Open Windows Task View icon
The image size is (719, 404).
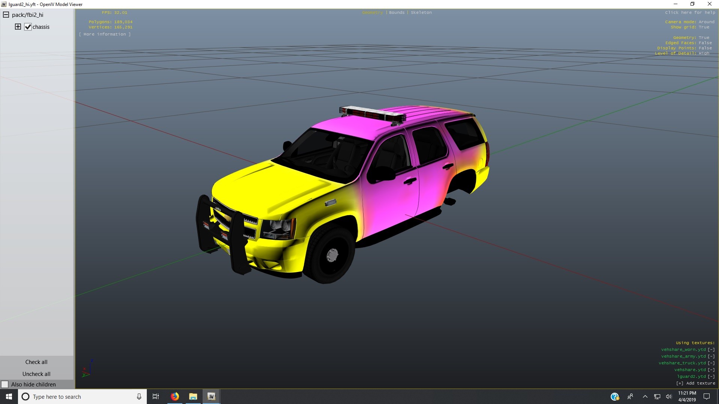156,397
